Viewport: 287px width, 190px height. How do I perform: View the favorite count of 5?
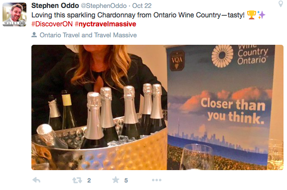pyautogui.click(x=126, y=181)
